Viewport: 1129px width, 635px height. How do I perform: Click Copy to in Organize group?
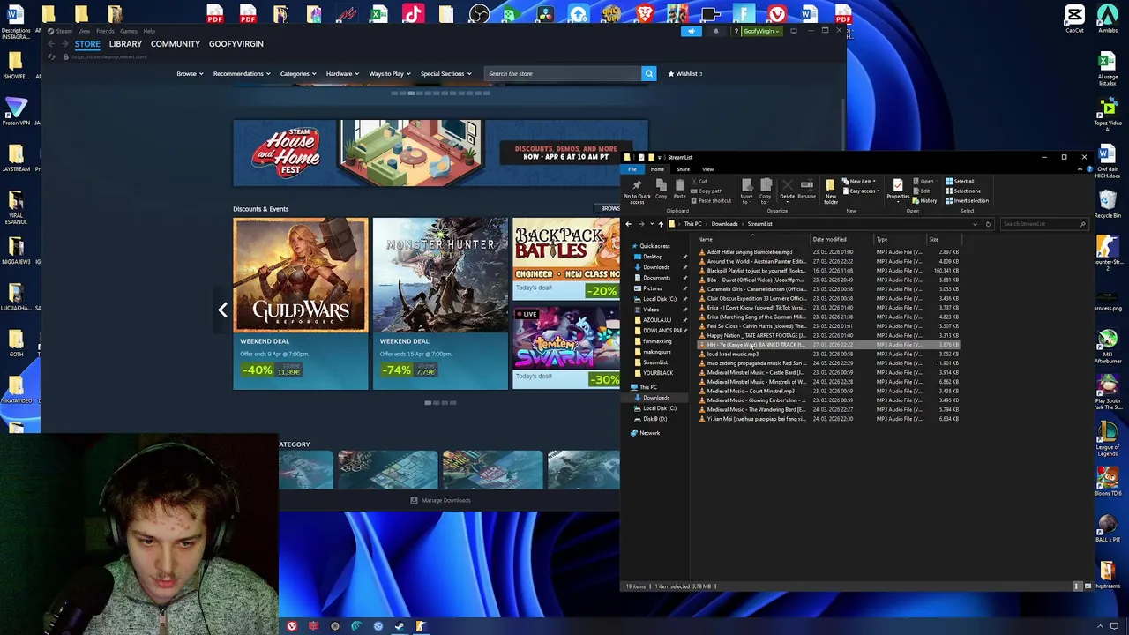[765, 190]
